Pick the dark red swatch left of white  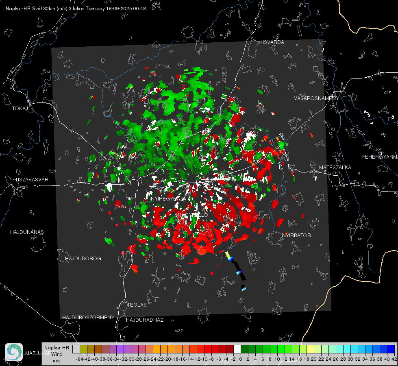click(x=230, y=349)
